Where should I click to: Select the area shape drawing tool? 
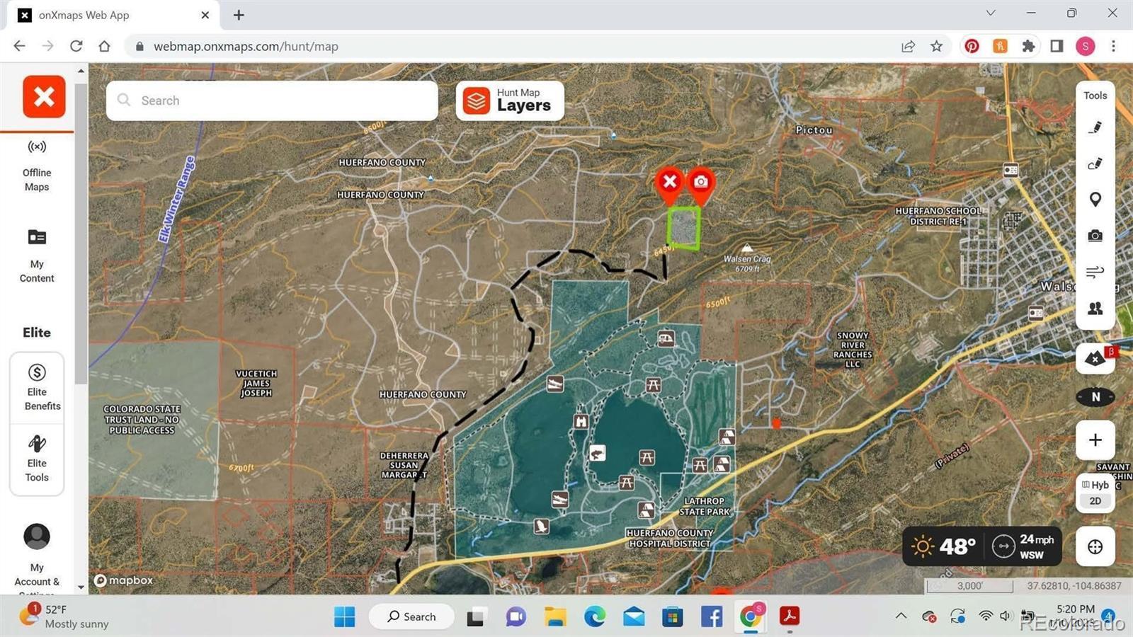pos(1095,163)
